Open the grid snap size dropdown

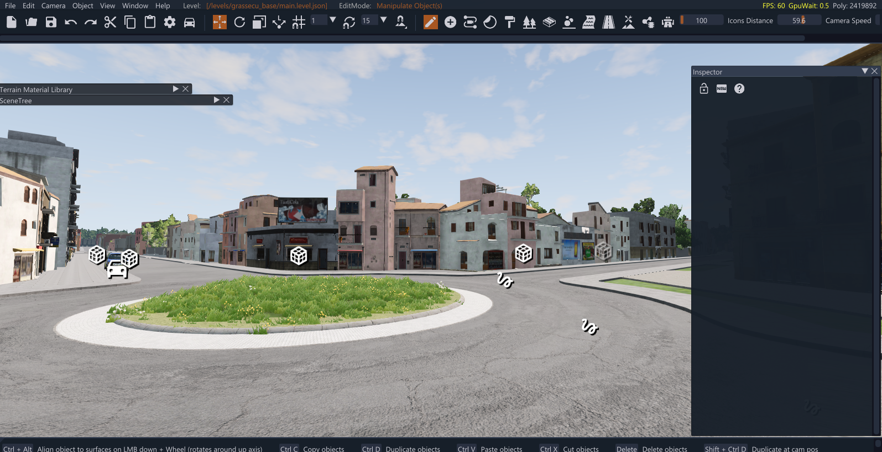(333, 20)
